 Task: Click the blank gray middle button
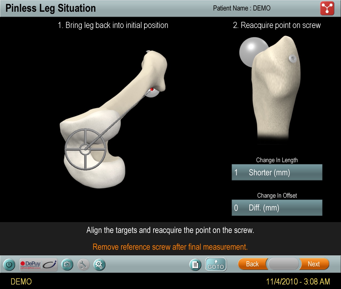pyautogui.click(x=283, y=264)
